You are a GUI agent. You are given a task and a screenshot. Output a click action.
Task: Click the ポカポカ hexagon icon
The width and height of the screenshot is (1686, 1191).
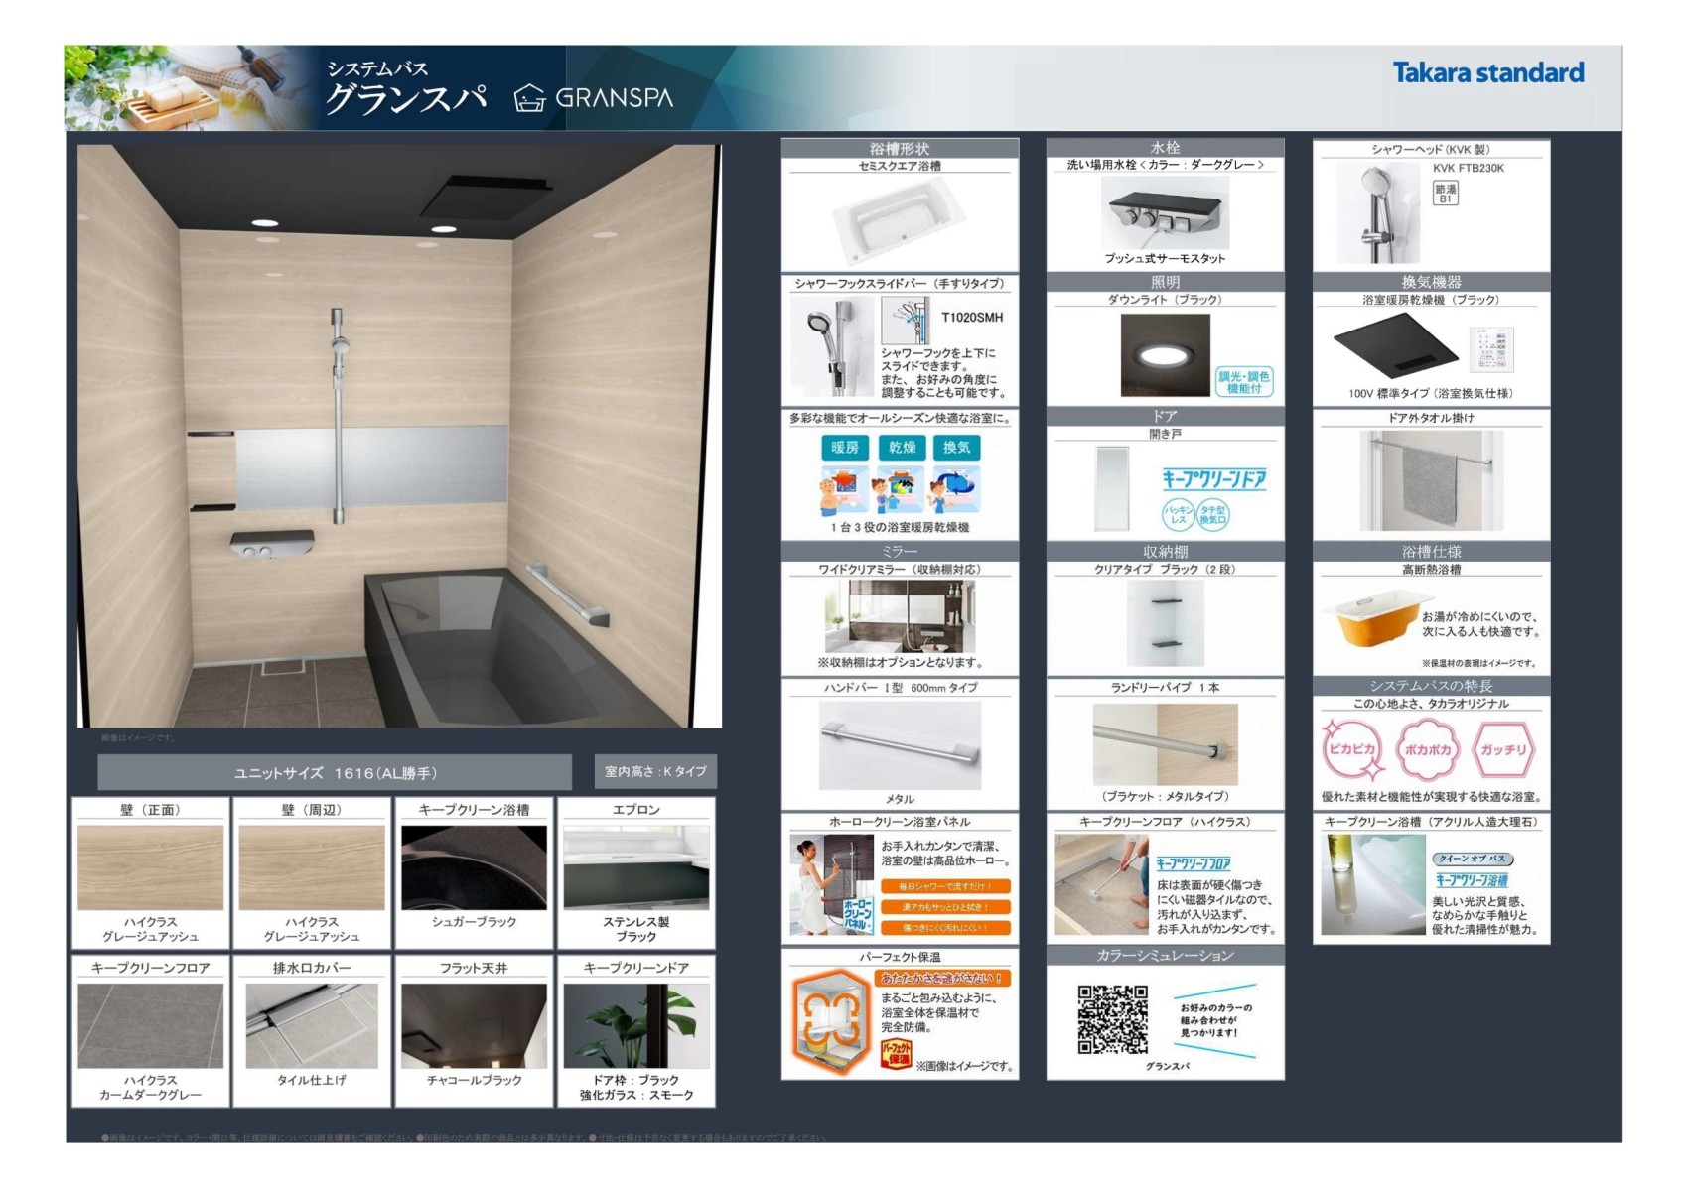click(x=1427, y=749)
